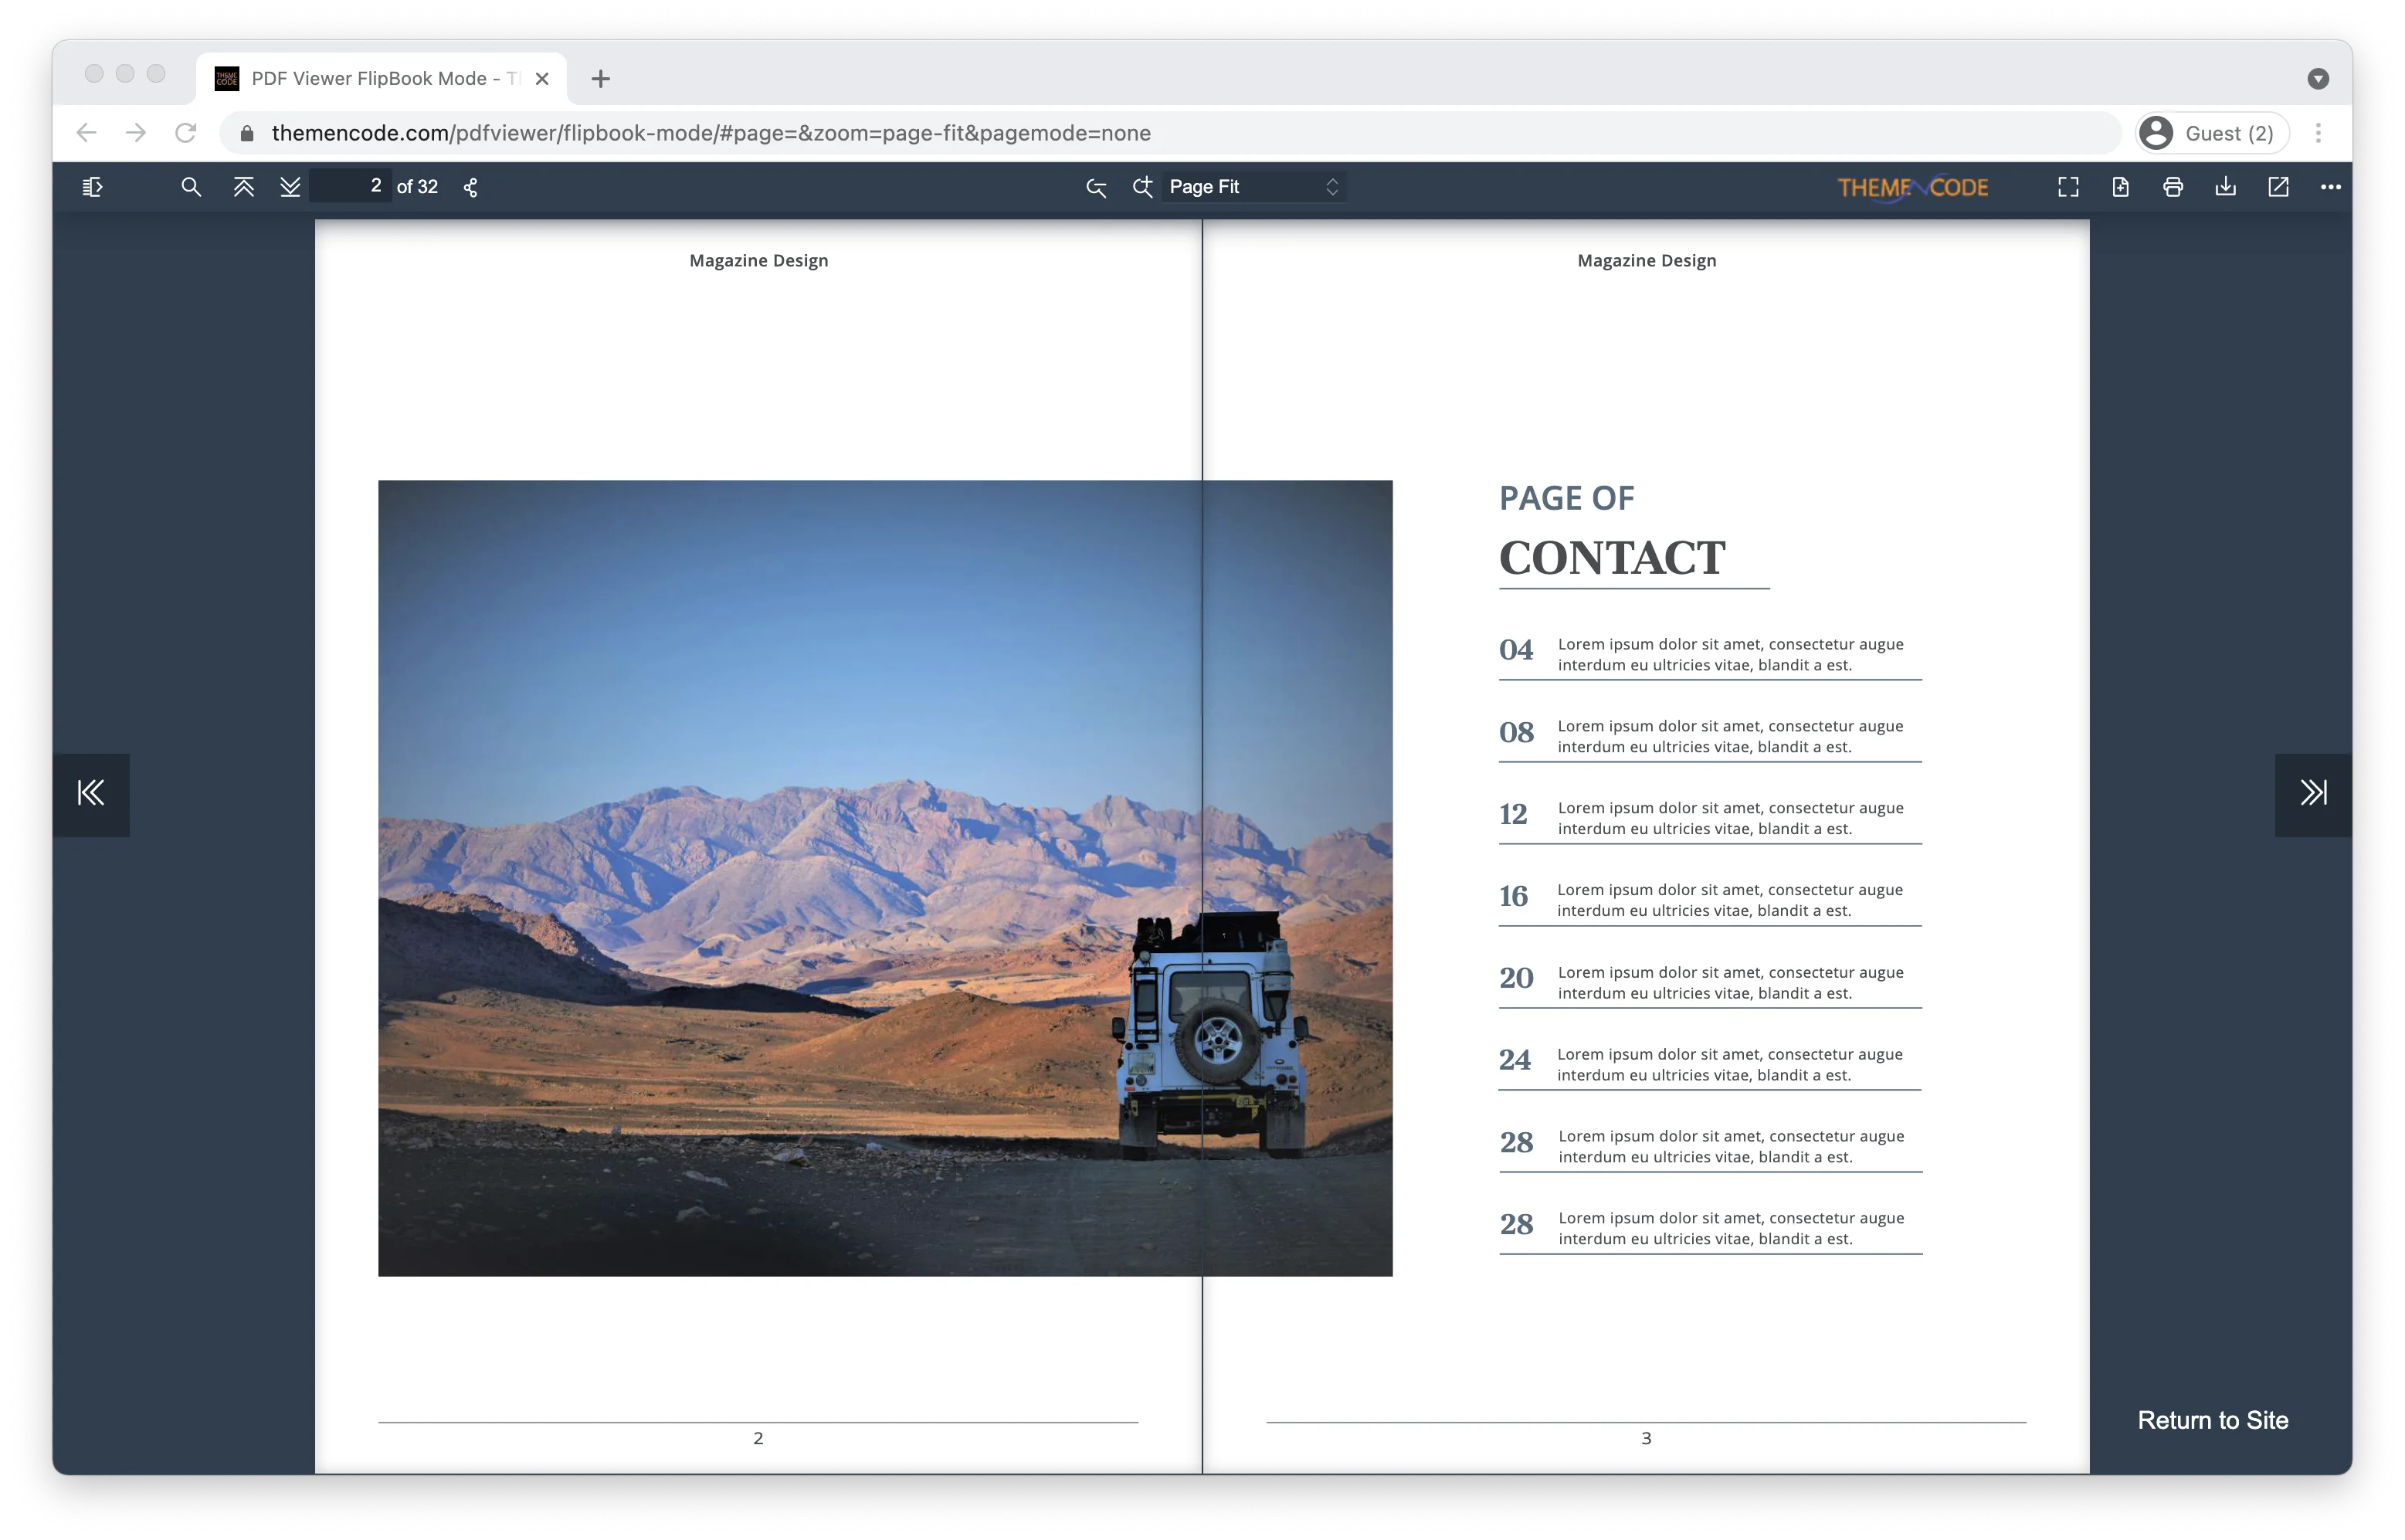This screenshot has width=2405, height=1540.
Task: Open Chrome's browser menu
Action: [2319, 132]
